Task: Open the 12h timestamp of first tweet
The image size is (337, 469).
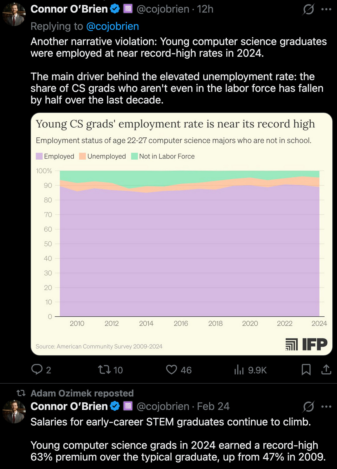Action: (x=205, y=9)
